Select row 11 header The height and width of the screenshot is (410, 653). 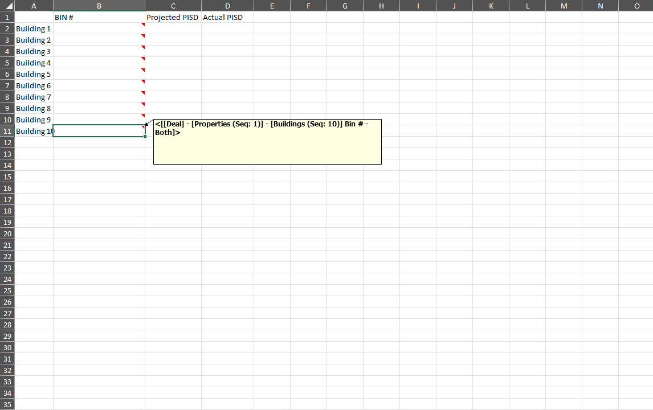point(7,131)
